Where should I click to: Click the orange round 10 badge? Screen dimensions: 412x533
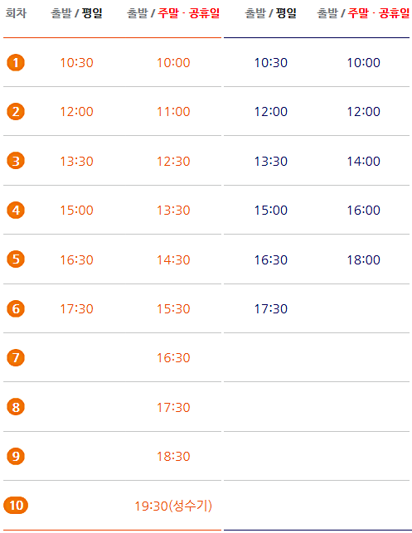coord(16,505)
